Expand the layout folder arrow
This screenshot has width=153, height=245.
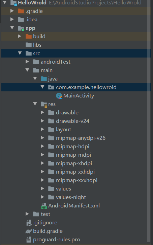(x=42, y=129)
